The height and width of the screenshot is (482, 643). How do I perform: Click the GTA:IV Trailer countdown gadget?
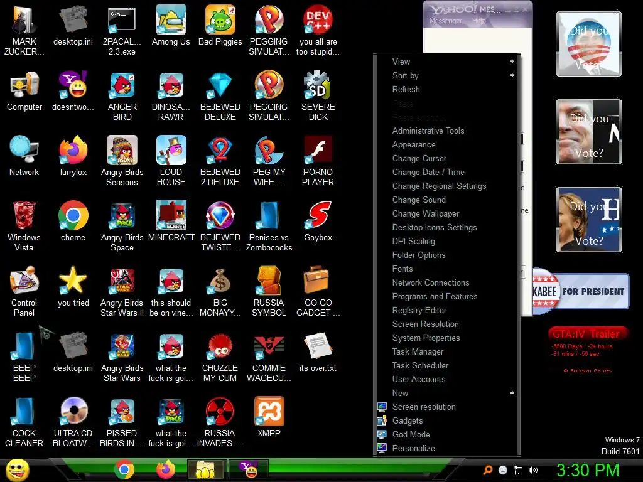[x=588, y=350]
